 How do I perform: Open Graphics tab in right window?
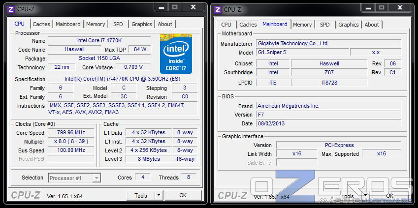pos(349,25)
